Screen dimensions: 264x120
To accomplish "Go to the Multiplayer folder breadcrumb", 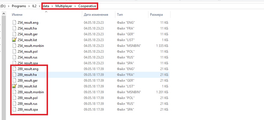I will click(64, 6).
